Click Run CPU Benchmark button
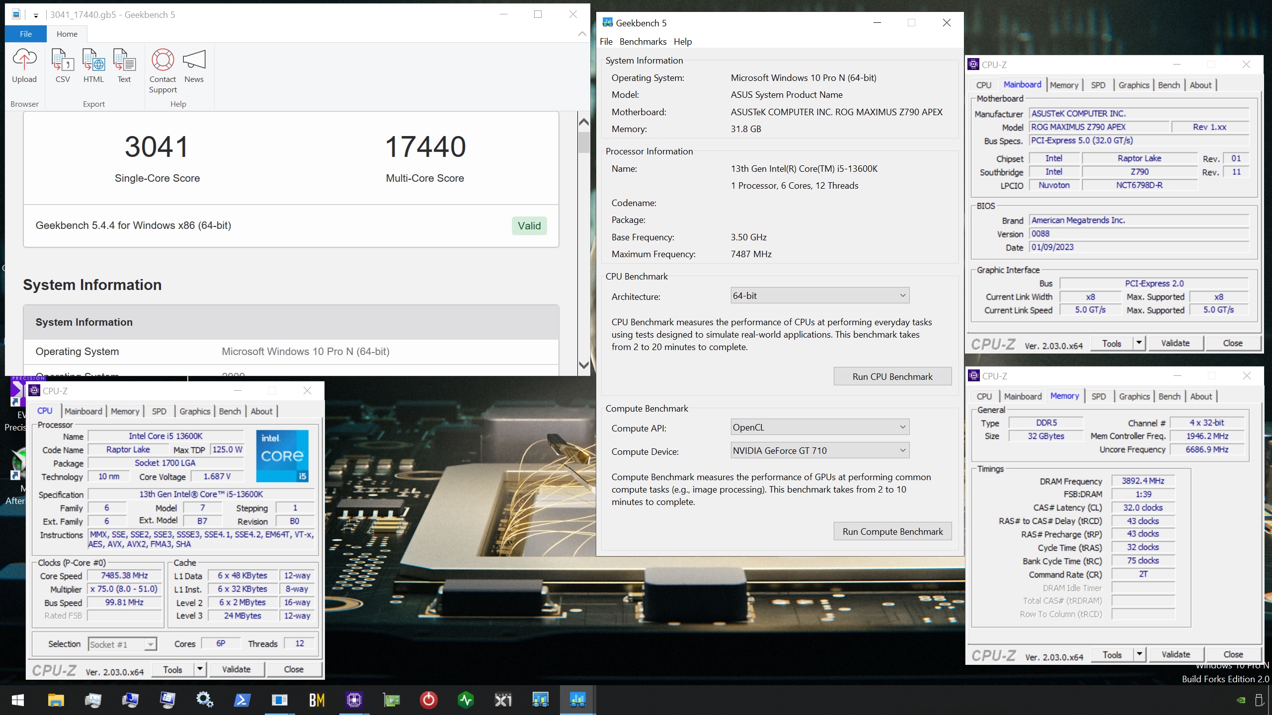The height and width of the screenshot is (715, 1272). point(892,376)
